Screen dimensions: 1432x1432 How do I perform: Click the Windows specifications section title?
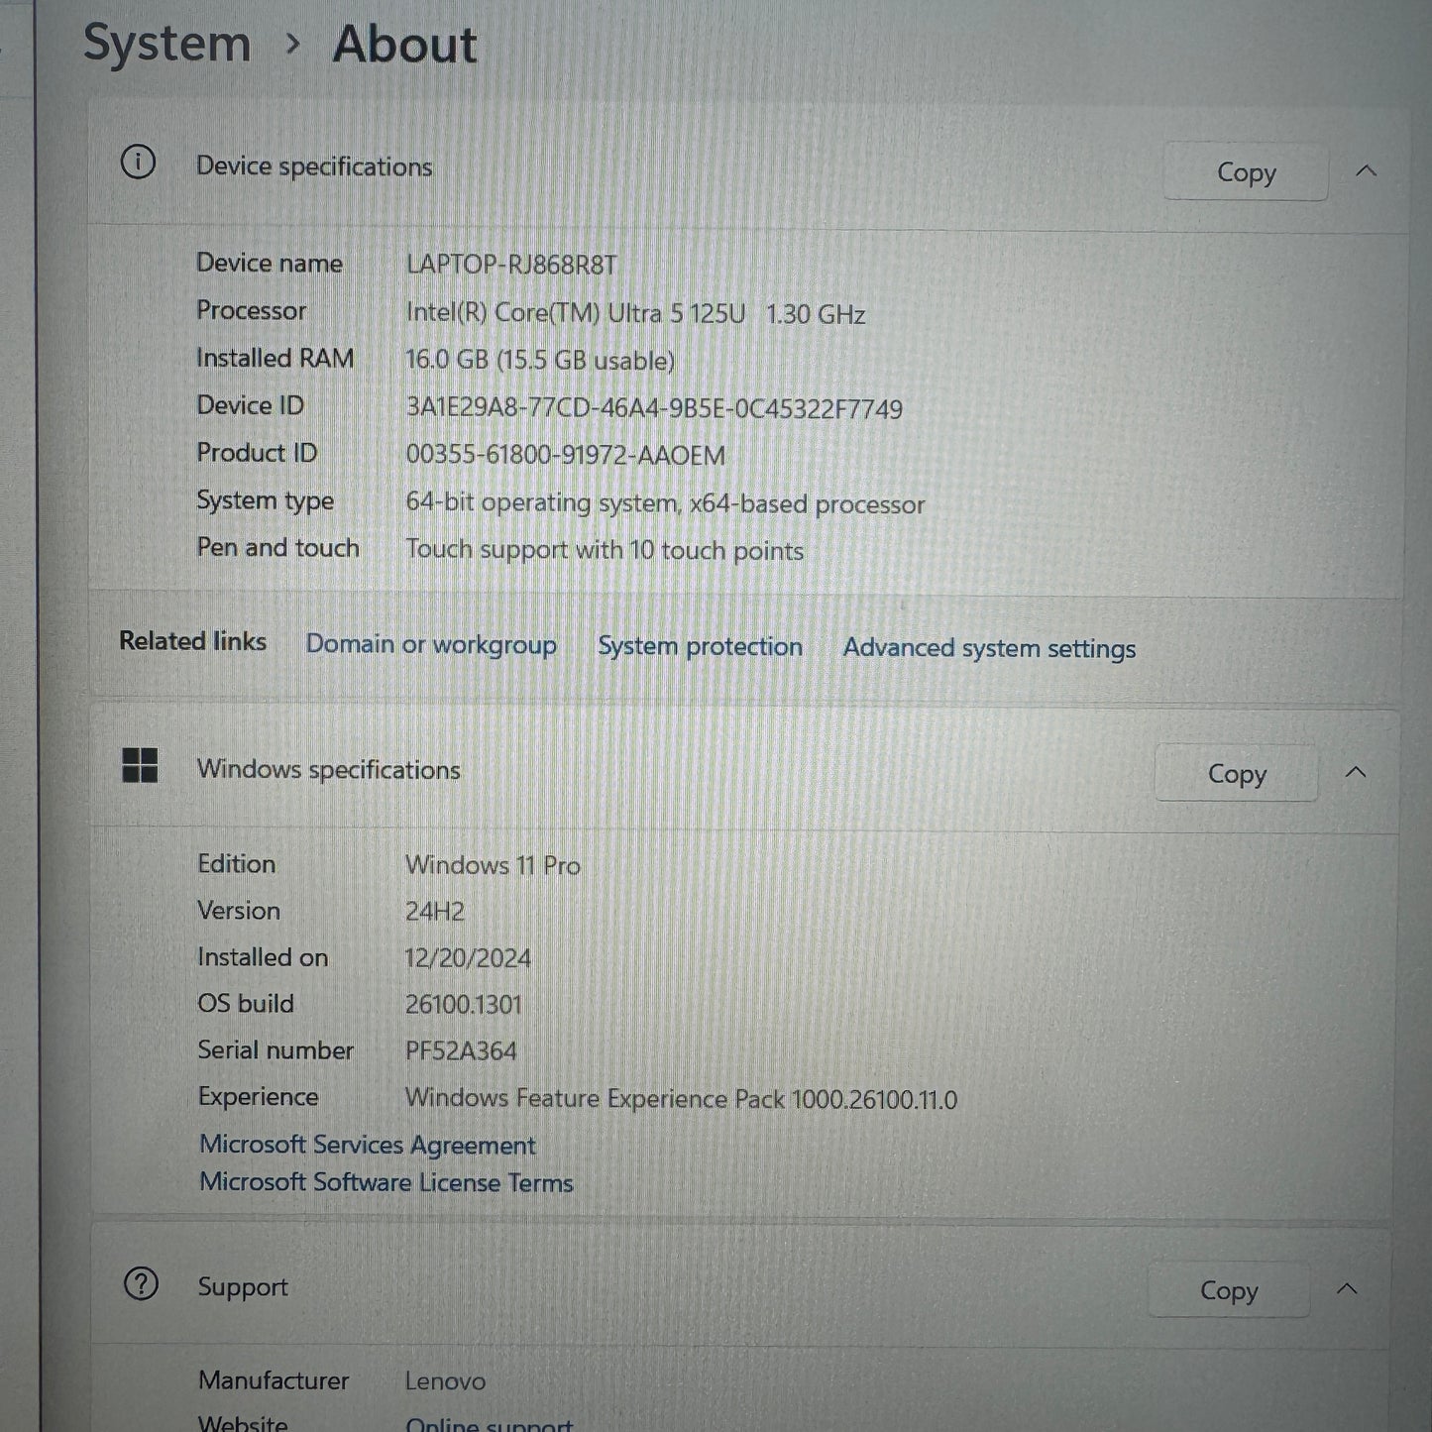click(328, 770)
